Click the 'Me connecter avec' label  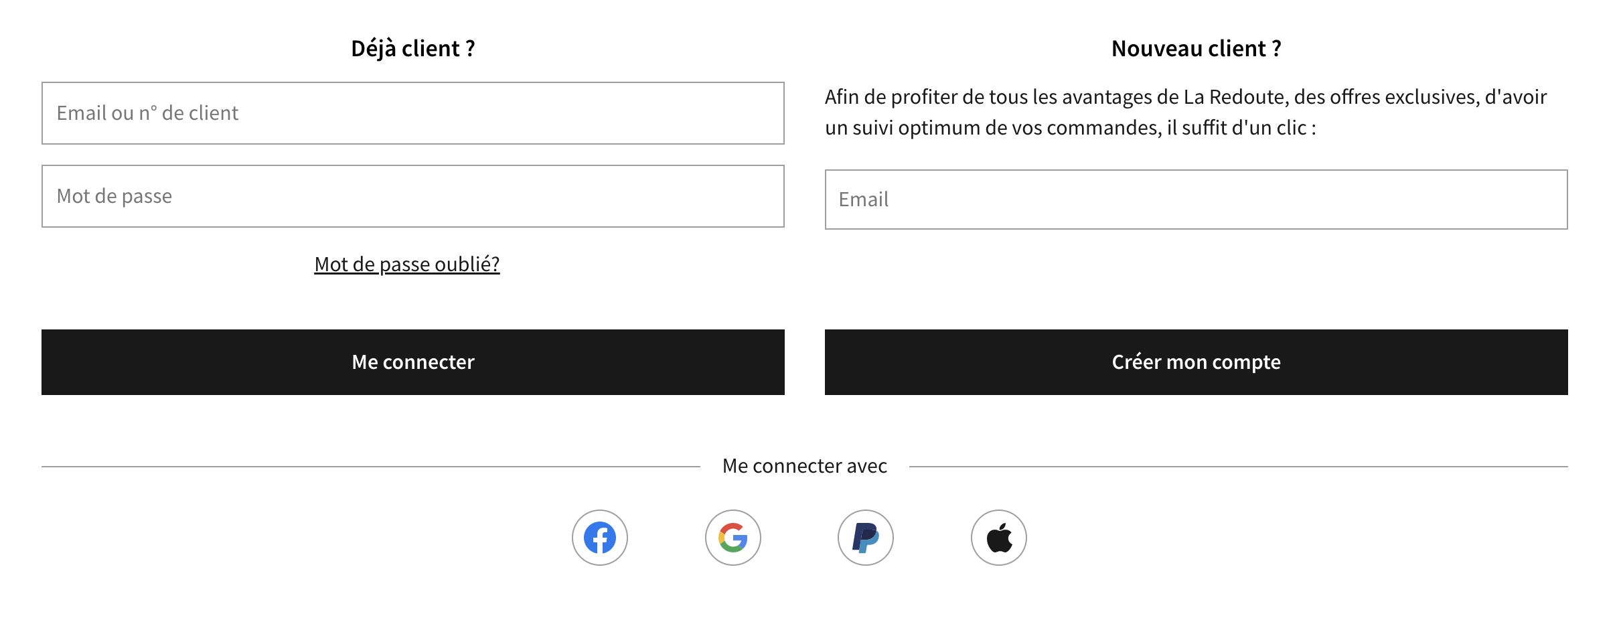click(x=804, y=466)
